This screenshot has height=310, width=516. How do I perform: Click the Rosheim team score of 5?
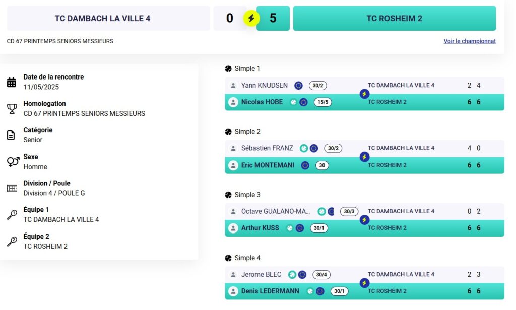(x=273, y=19)
